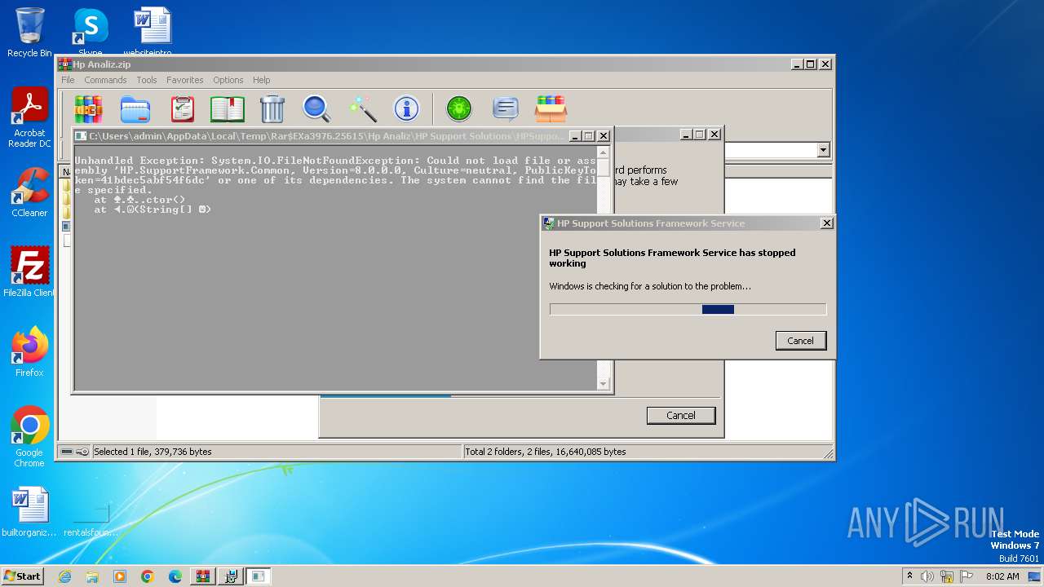
Task: Select the FileZilla Client desktop icon
Action: 29,272
